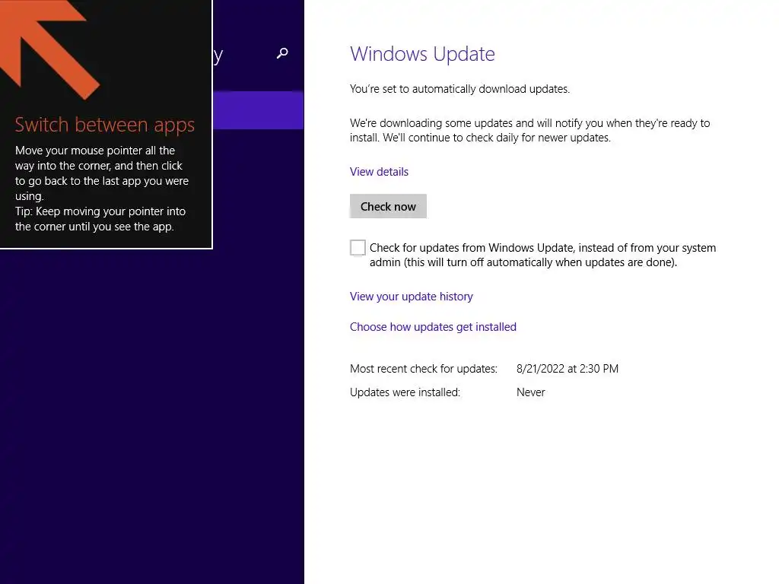Click the Never value beside Updates were installed

pos(530,392)
